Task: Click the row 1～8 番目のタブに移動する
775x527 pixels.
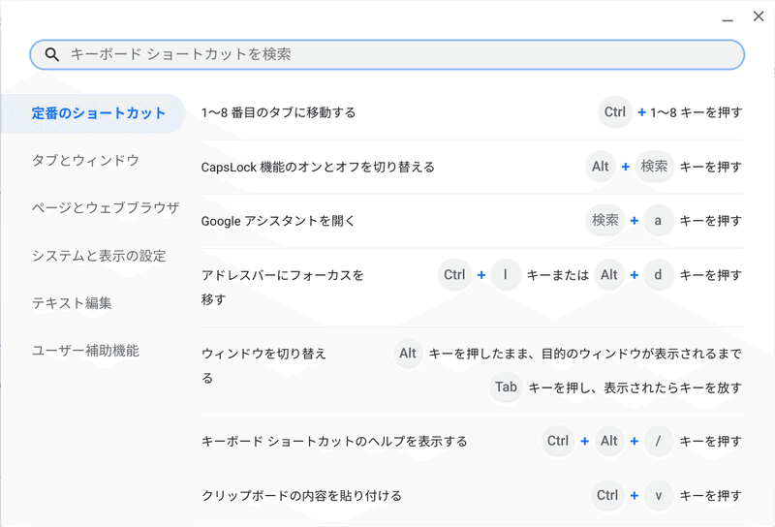Action: point(472,112)
